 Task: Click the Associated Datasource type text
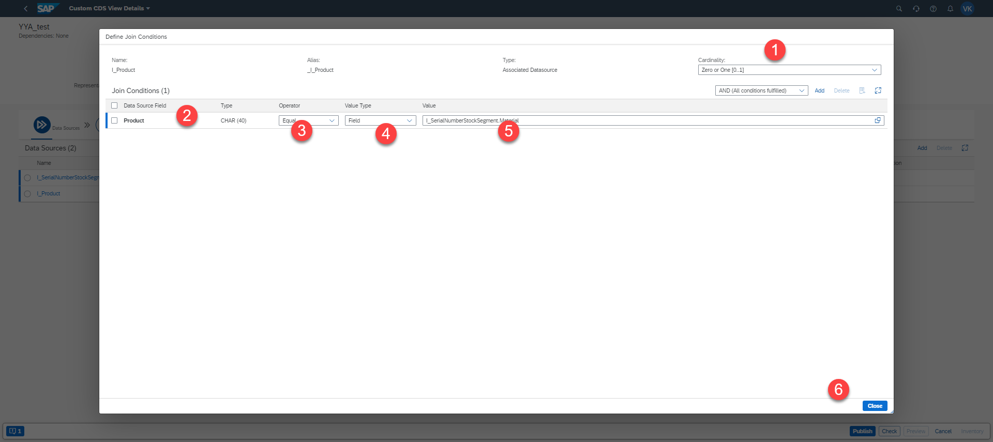pos(530,70)
